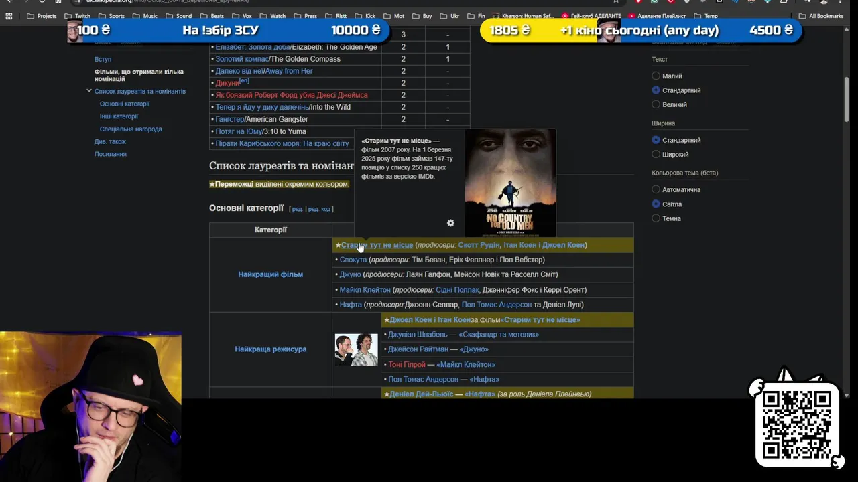Open the Beats bookmark folder
The width and height of the screenshot is (858, 482).
212,16
